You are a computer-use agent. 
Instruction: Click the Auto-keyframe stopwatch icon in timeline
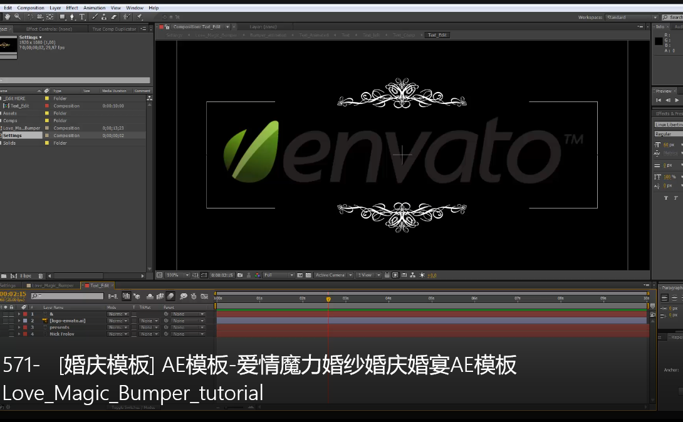click(194, 296)
